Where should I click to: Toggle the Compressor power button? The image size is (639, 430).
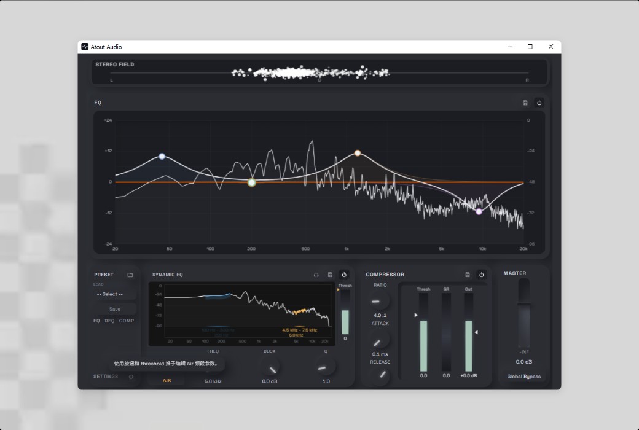[x=481, y=275]
